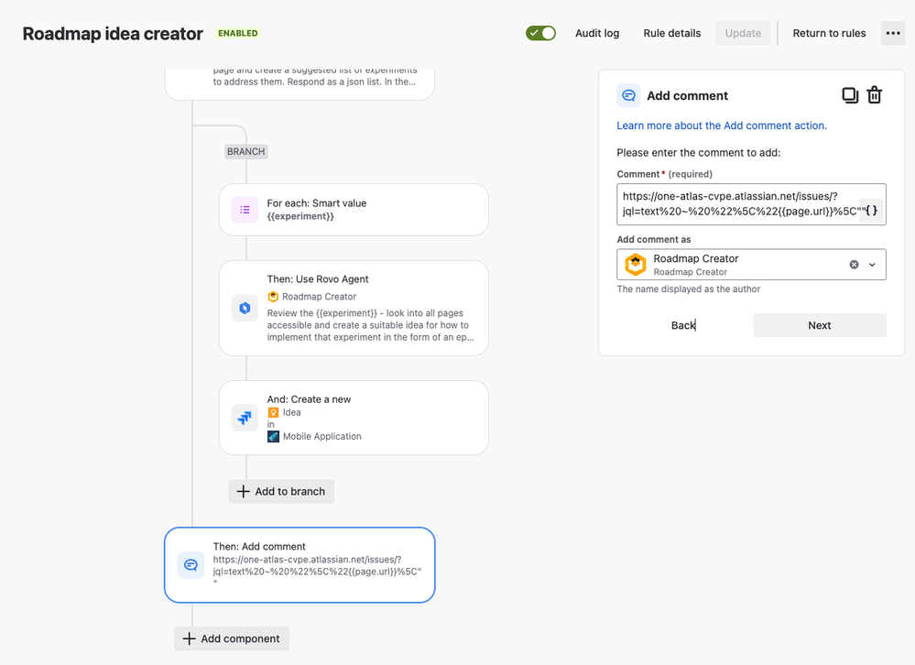This screenshot has height=665, width=915.
Task: Open Rule details
Action: coord(671,33)
